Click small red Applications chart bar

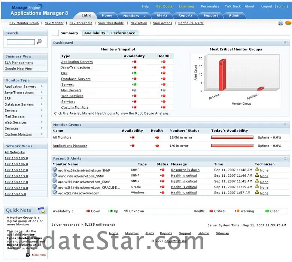pyautogui.click(x=261, y=89)
